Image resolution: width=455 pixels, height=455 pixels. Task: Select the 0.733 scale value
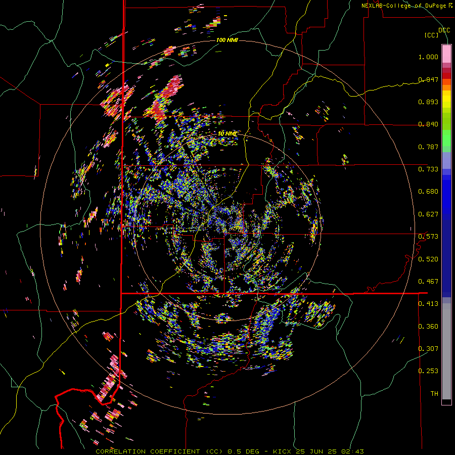tap(428, 169)
